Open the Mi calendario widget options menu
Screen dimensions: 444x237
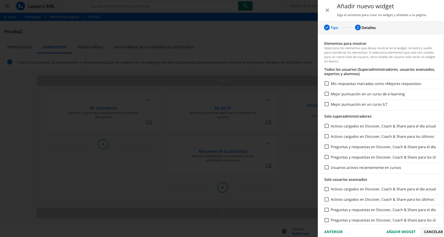pyautogui.click(x=149, y=100)
